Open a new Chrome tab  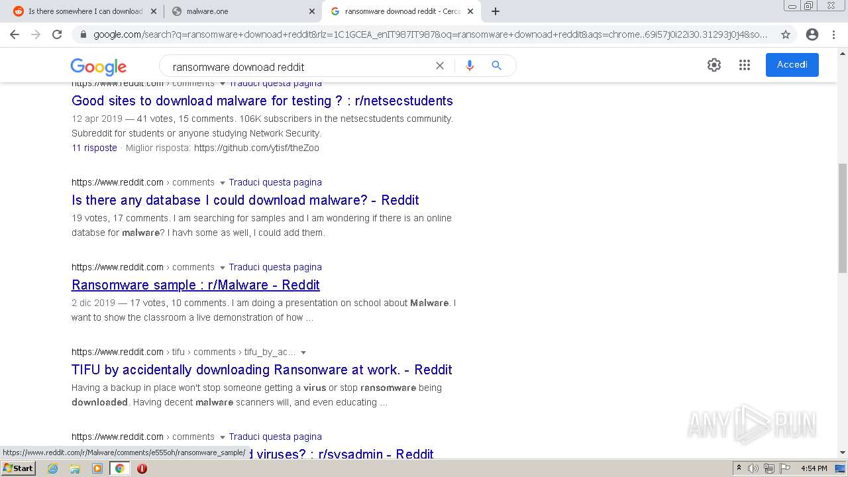point(496,11)
